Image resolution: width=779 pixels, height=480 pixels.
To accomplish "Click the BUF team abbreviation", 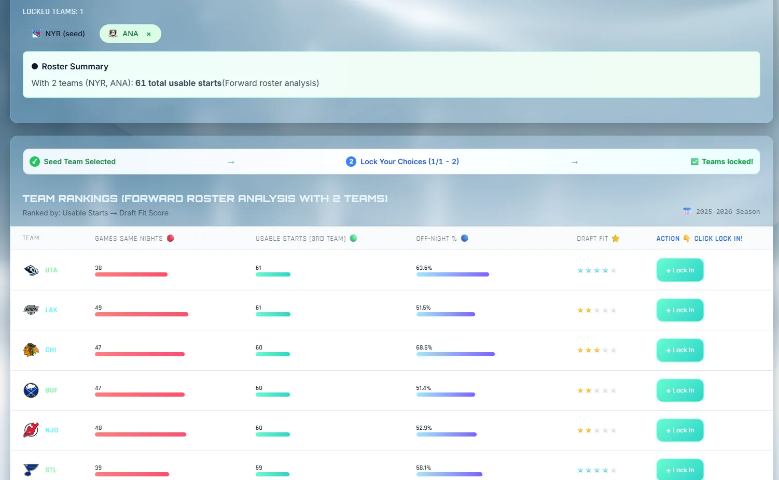I will tap(51, 390).
